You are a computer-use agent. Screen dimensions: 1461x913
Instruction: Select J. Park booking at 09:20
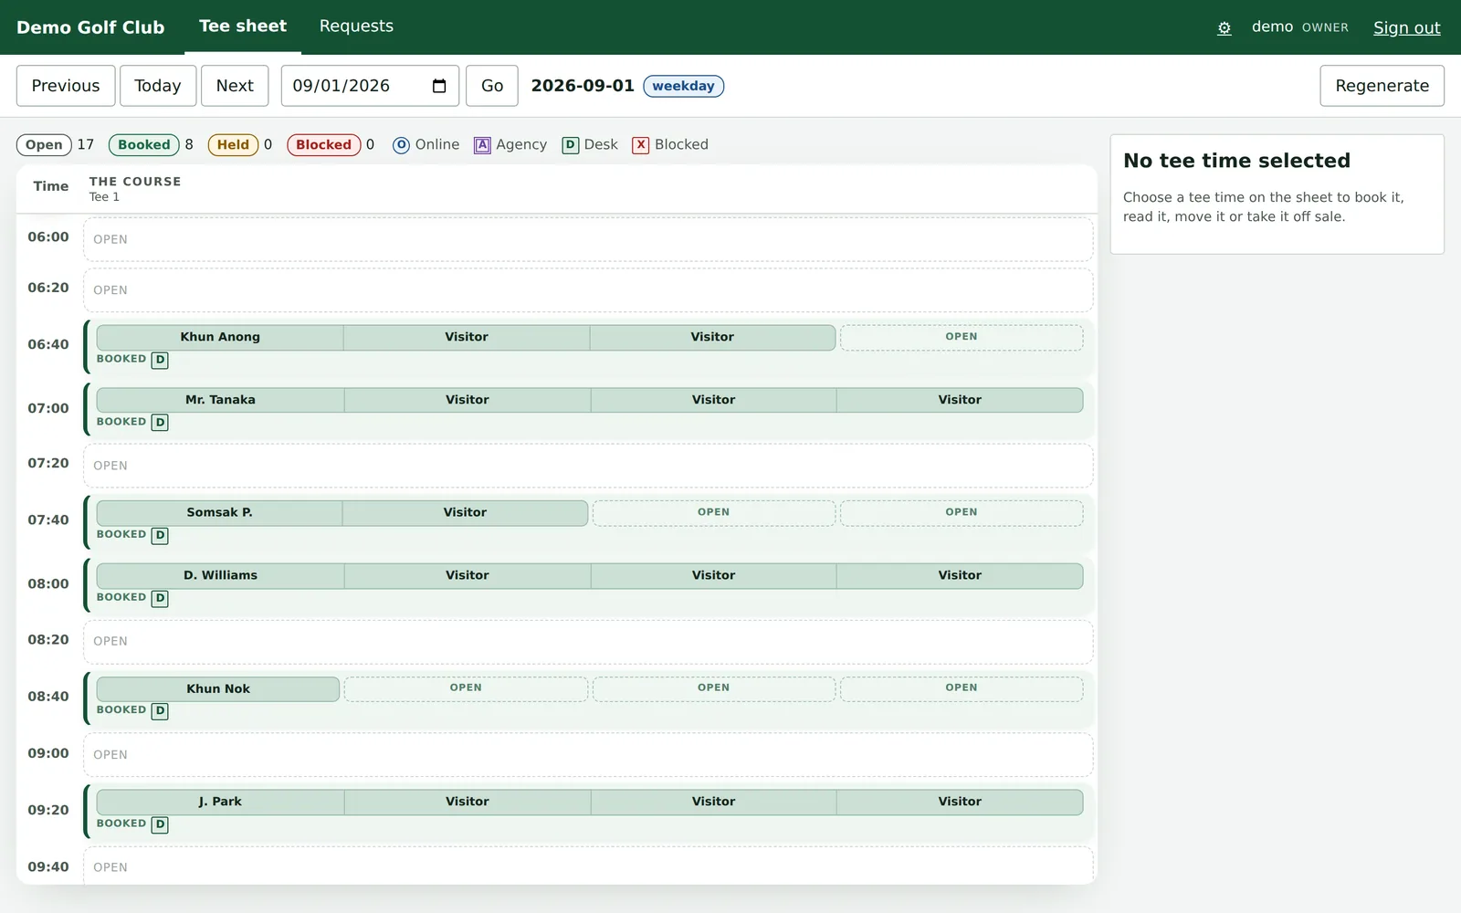[220, 803]
